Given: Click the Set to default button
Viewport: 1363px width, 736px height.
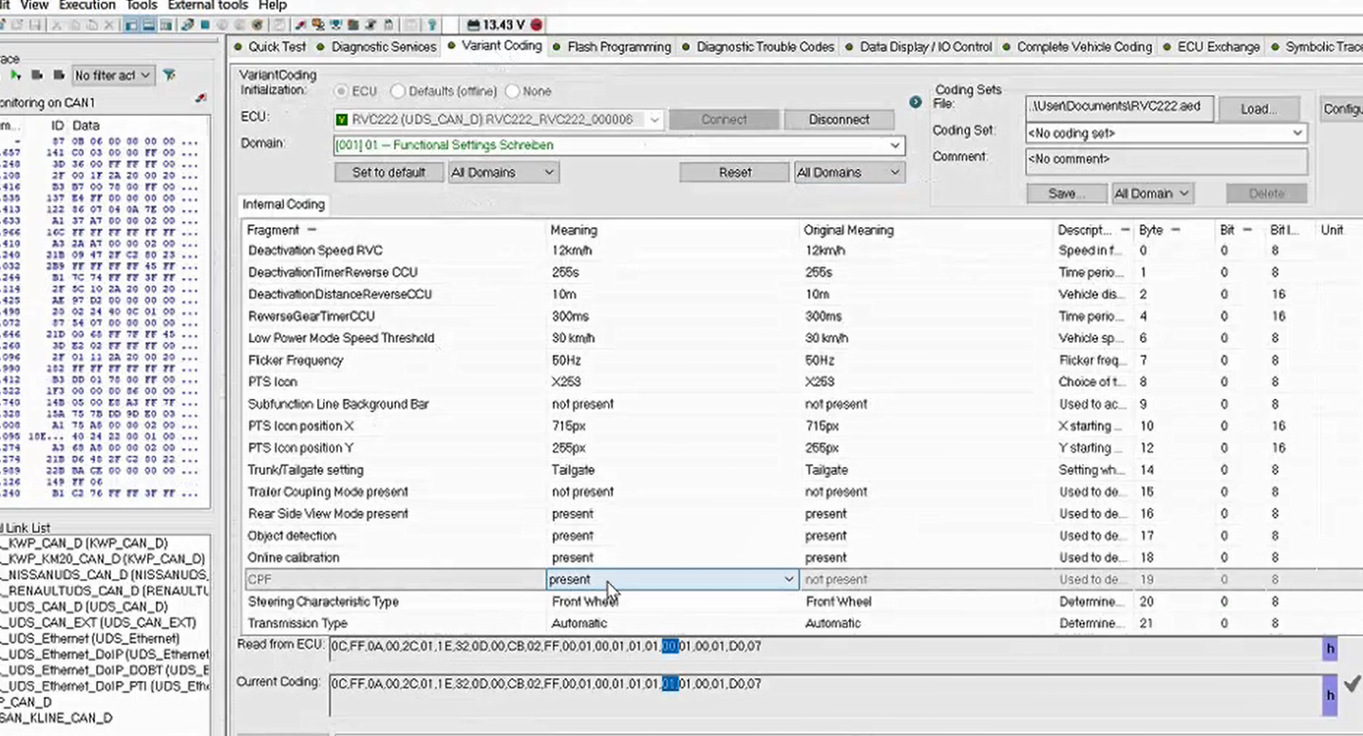Looking at the screenshot, I should tap(388, 172).
